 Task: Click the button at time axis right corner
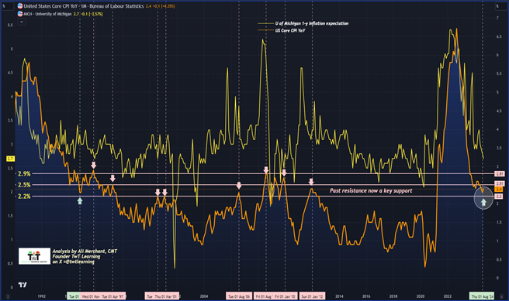(501, 296)
